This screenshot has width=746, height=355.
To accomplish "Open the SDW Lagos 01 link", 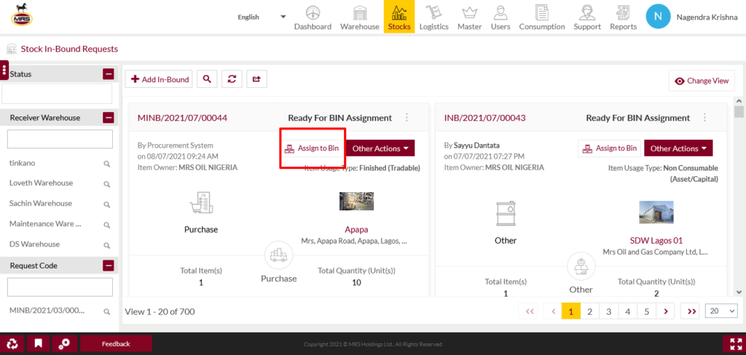I will point(656,241).
